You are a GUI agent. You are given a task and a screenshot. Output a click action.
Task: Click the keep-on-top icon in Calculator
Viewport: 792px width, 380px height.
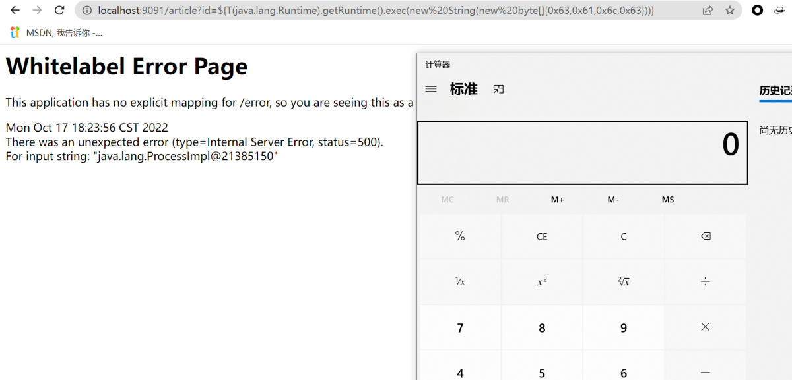pos(498,89)
